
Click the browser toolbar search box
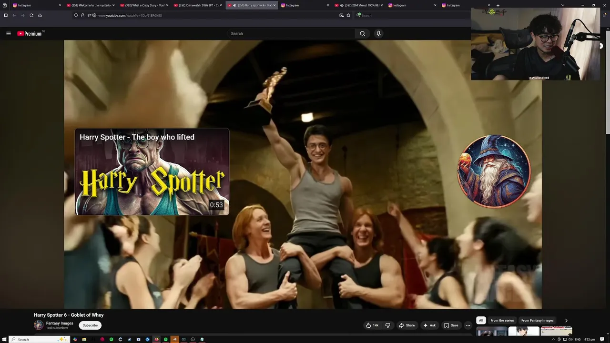(412, 15)
